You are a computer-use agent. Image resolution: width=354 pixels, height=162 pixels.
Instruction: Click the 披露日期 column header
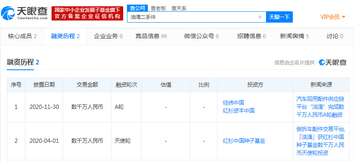pos(44,85)
